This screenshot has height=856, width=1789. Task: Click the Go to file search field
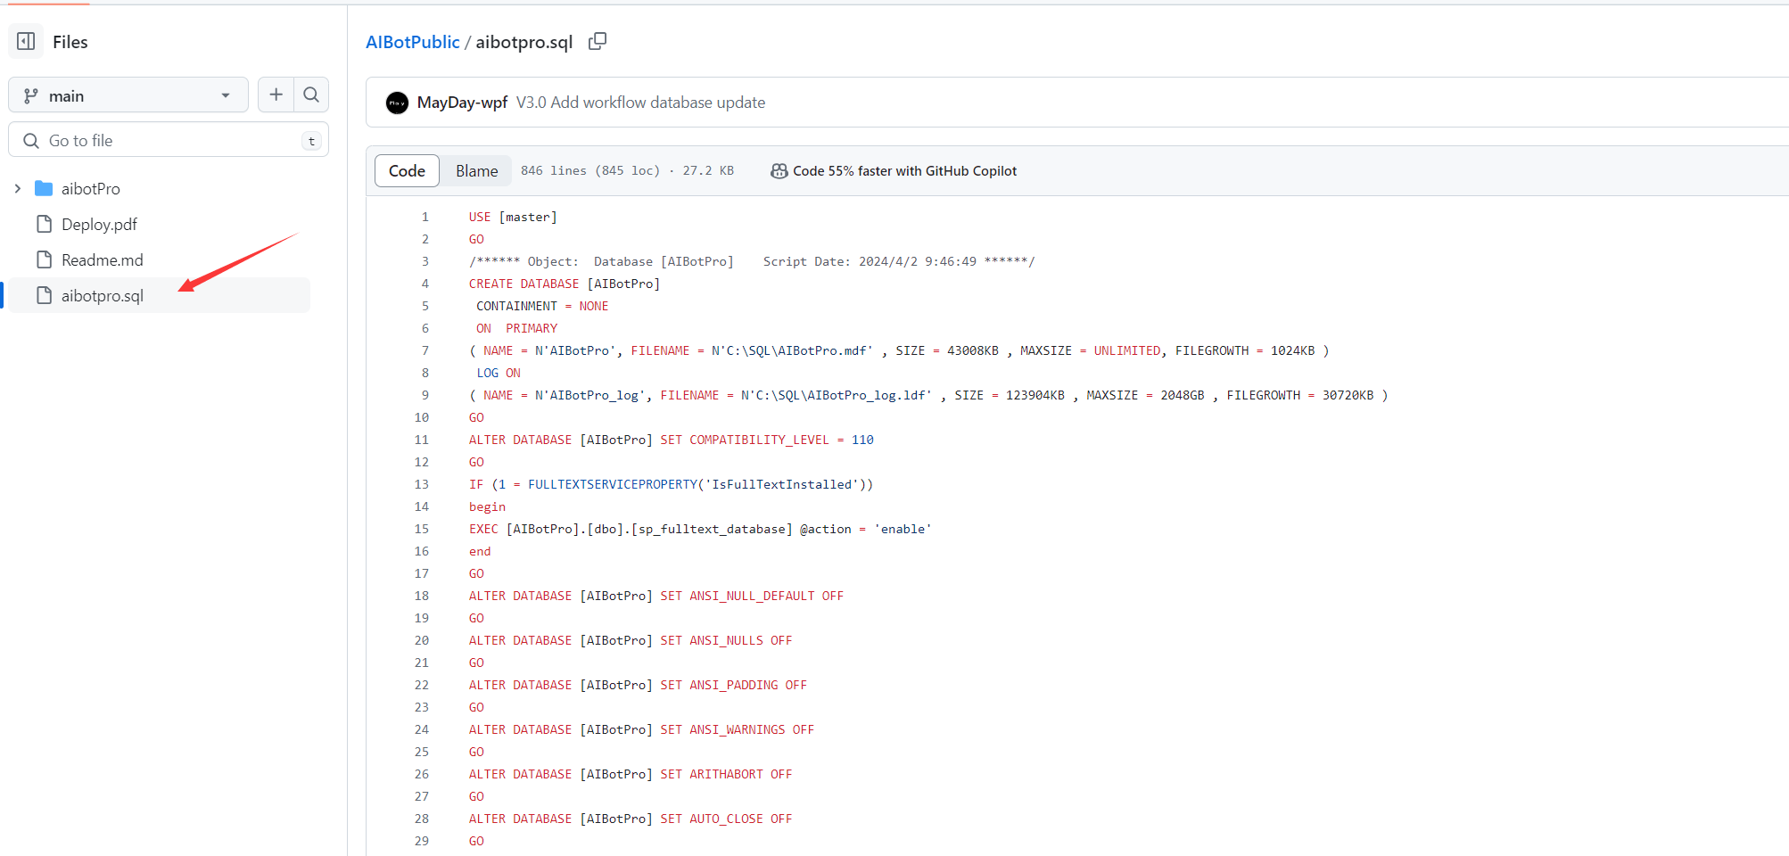pos(169,140)
